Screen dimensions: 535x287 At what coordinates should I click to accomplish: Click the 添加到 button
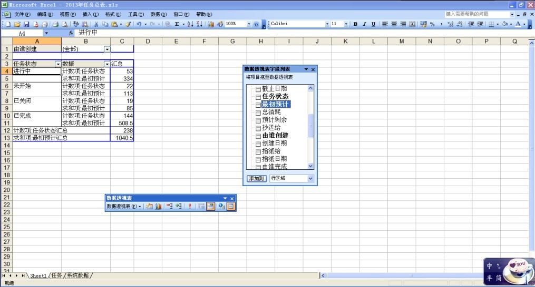(256, 179)
